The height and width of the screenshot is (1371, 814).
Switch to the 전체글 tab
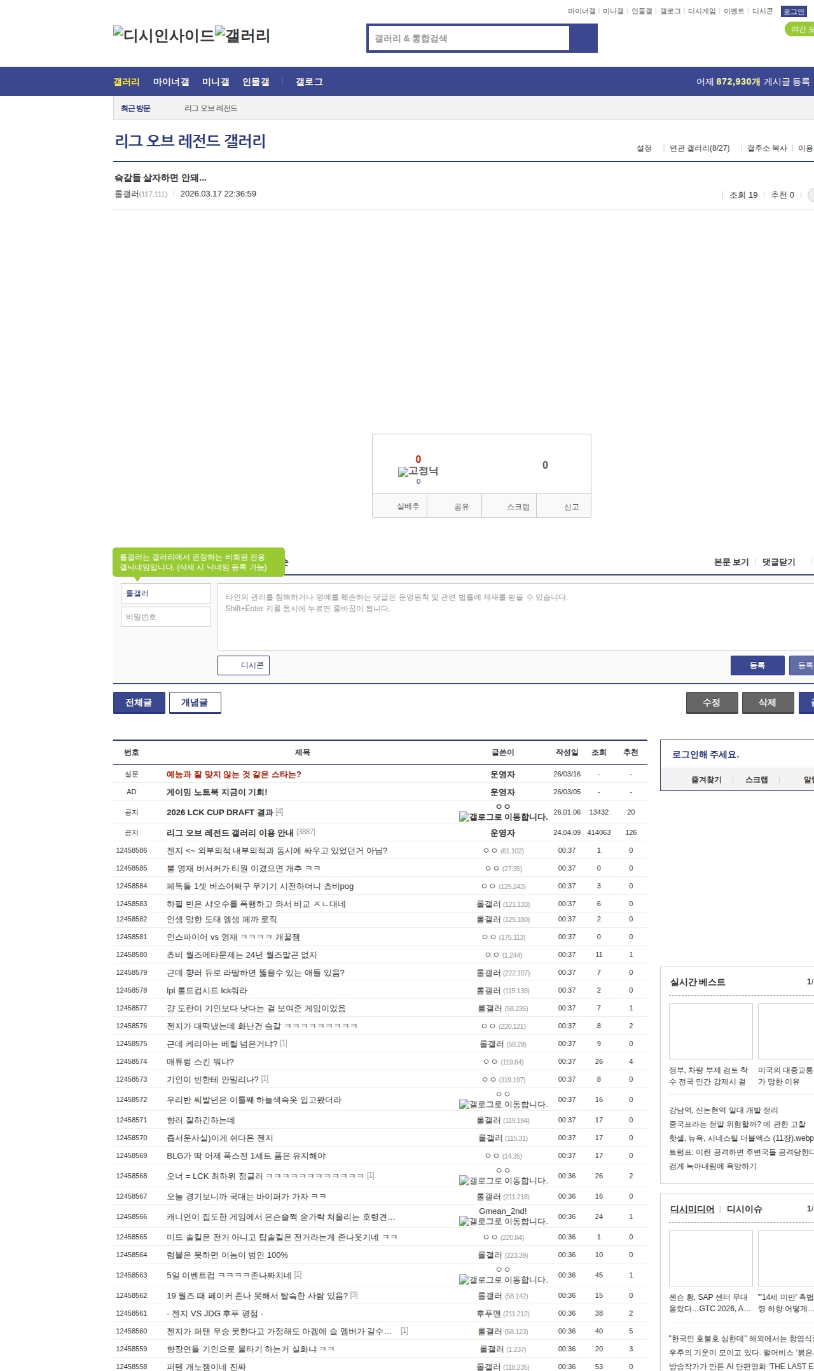coord(139,703)
